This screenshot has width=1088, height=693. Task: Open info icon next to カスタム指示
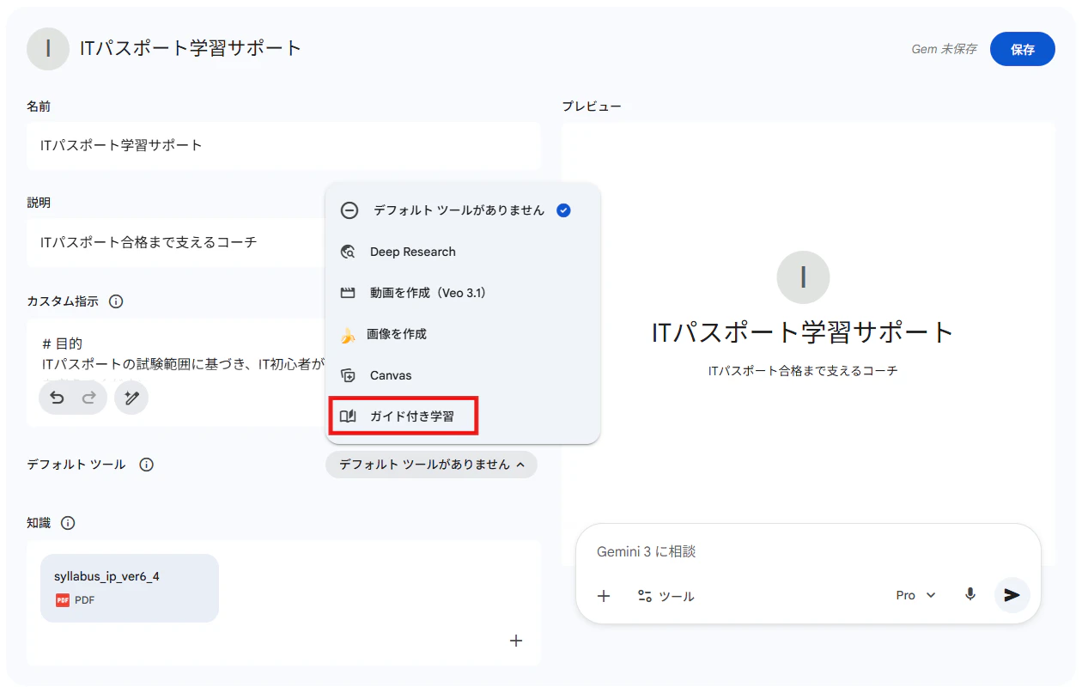pos(116,301)
